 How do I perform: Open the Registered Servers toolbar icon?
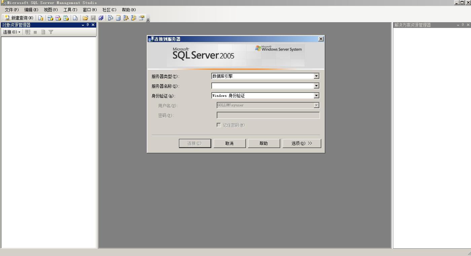tap(110, 18)
